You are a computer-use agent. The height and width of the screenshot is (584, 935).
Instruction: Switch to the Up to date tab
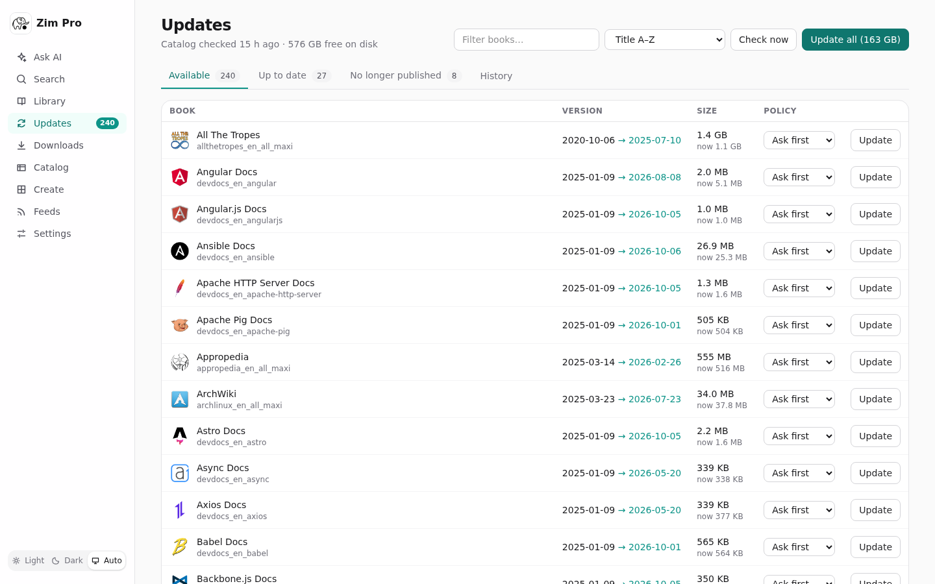click(x=295, y=75)
